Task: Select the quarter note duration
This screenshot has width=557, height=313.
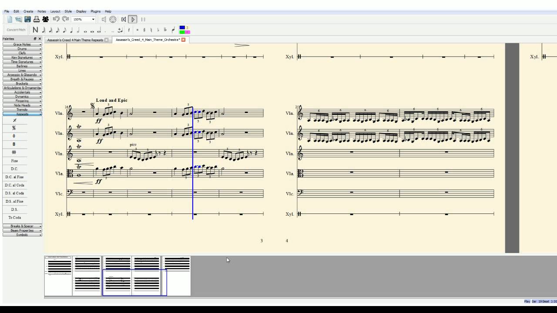Action: point(71,30)
